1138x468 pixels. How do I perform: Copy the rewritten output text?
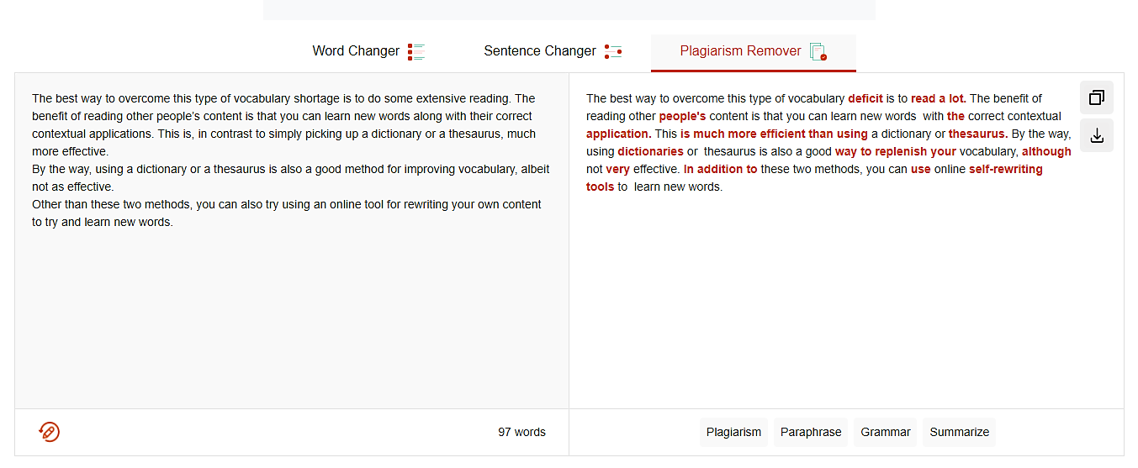tap(1096, 97)
